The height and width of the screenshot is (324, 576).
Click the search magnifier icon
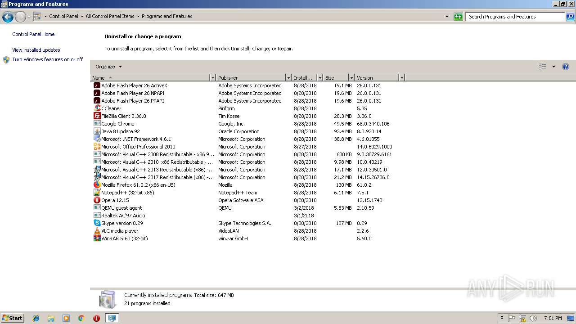click(570, 17)
